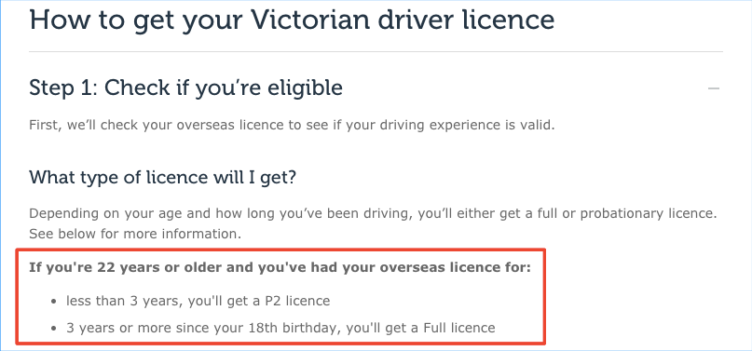752x351 pixels.
Task: Click the bold 'If you're 22 years or older' line
Action: tap(280, 266)
